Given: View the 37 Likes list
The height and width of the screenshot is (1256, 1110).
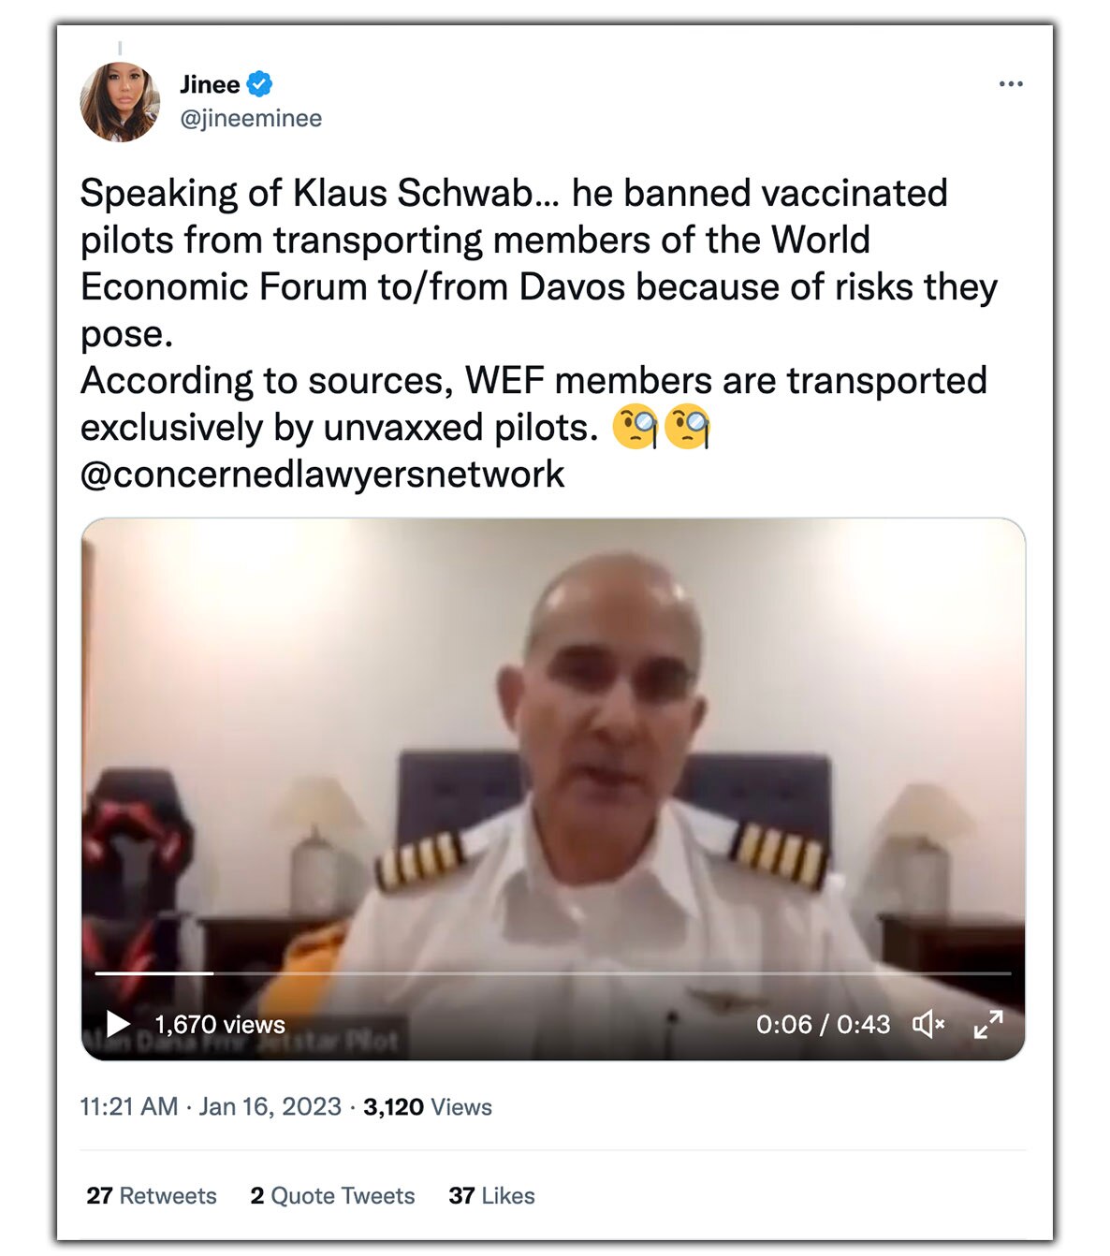Looking at the screenshot, I should 491,1196.
